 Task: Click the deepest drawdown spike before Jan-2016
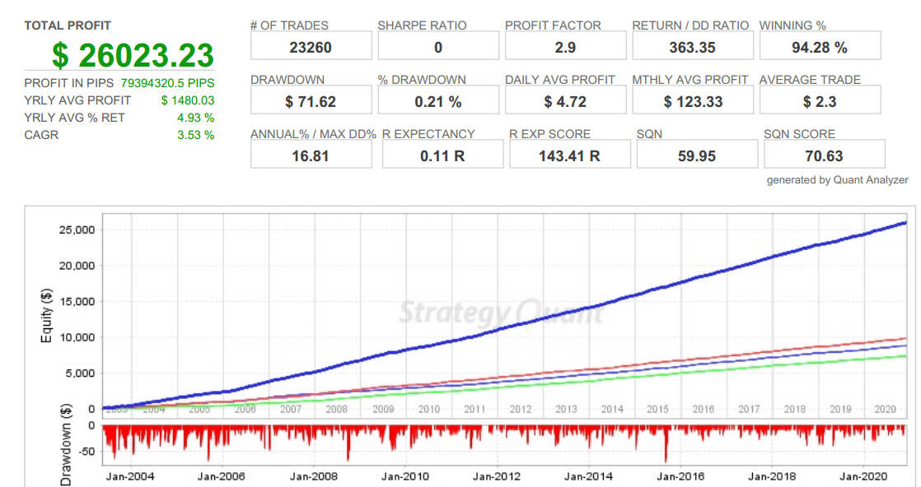point(666,444)
